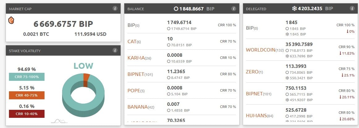Click the orange avatar icon in Market Cap
This screenshot has height=128, width=359.
click(11, 20)
